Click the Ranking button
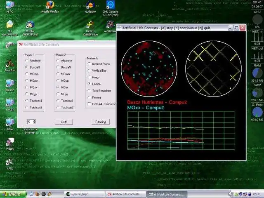This screenshot has width=264, height=198. pos(100,122)
